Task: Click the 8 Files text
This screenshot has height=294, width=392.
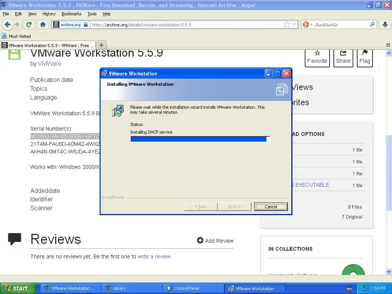Action: click(x=355, y=207)
